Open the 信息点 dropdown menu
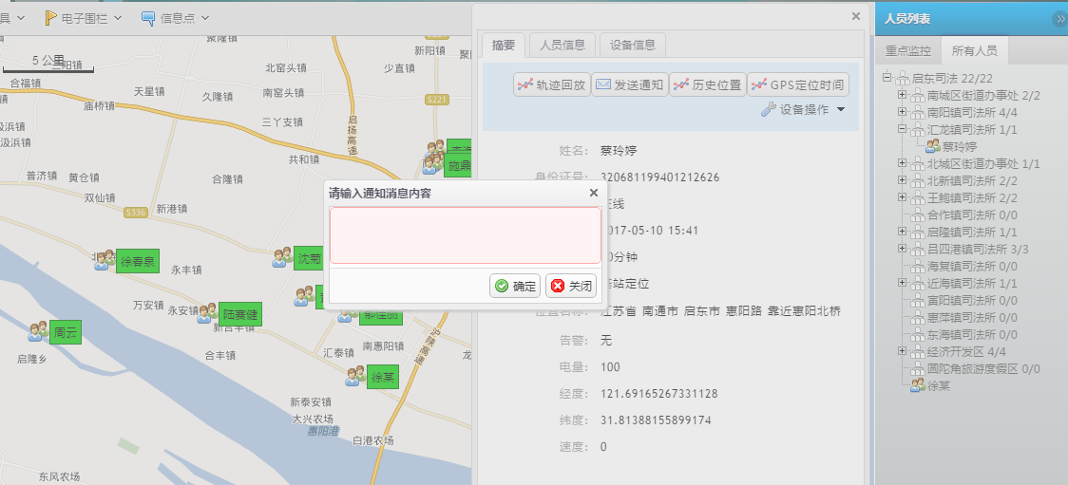Screen dimensions: 1068x485 point(175,18)
